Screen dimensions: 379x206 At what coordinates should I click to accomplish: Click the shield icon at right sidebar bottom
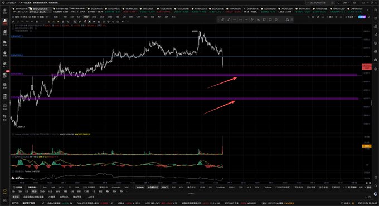pyautogui.click(x=375, y=194)
